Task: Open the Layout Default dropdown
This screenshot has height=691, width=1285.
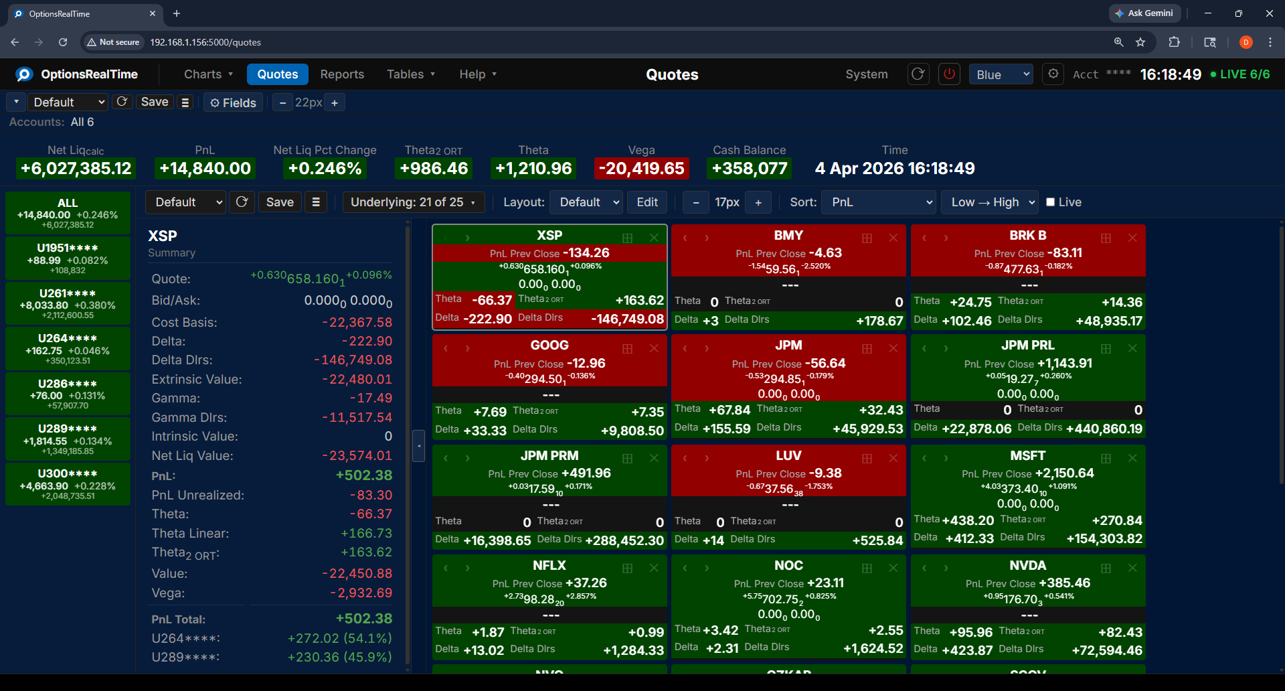Action: coord(586,202)
